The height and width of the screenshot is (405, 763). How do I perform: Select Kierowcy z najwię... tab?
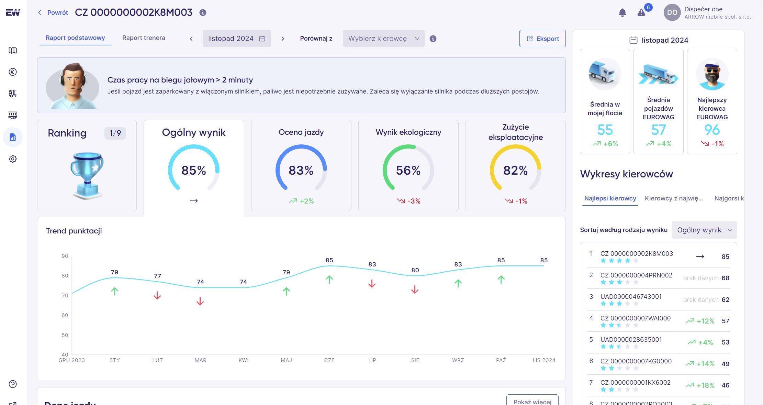click(674, 198)
